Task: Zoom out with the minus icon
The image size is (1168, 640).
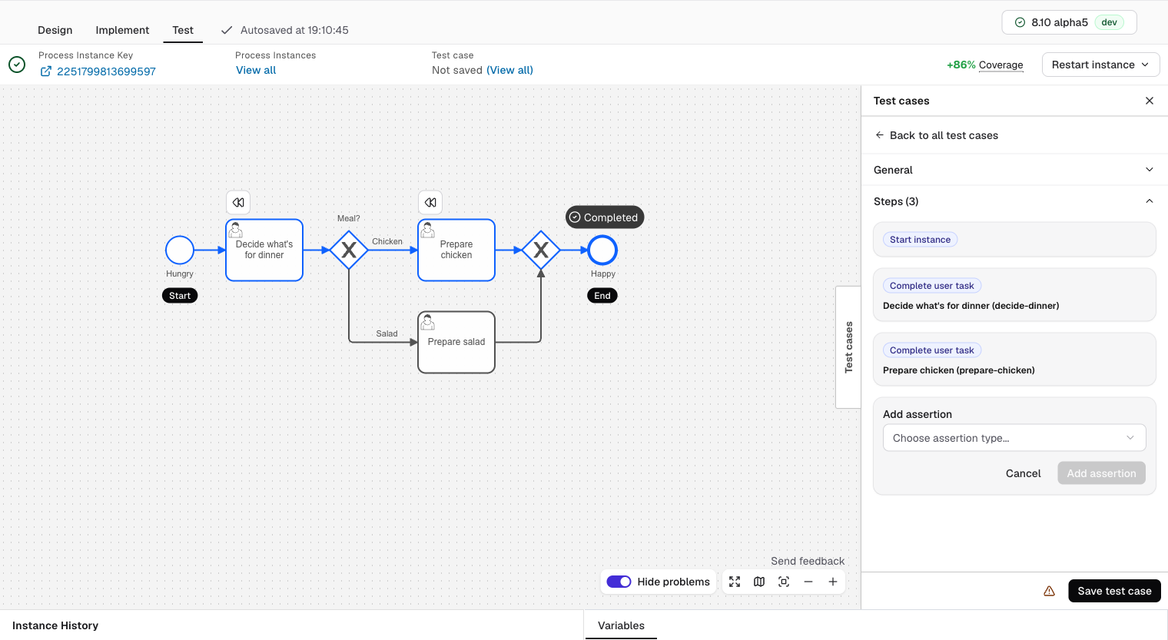Action: [808, 582]
